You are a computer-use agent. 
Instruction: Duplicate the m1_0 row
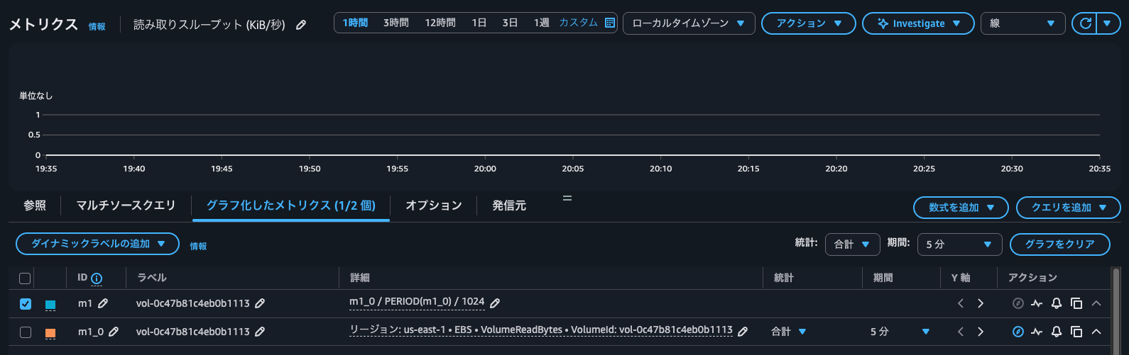pyautogui.click(x=1076, y=332)
